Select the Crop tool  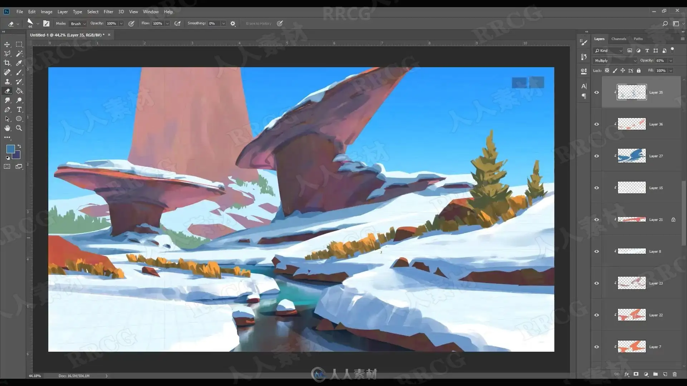(7, 63)
